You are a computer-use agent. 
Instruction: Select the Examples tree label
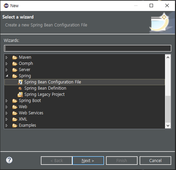[x=27, y=125]
